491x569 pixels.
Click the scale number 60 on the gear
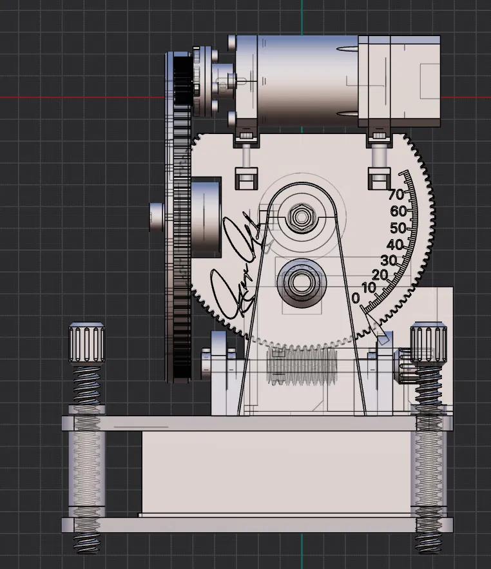(x=398, y=211)
